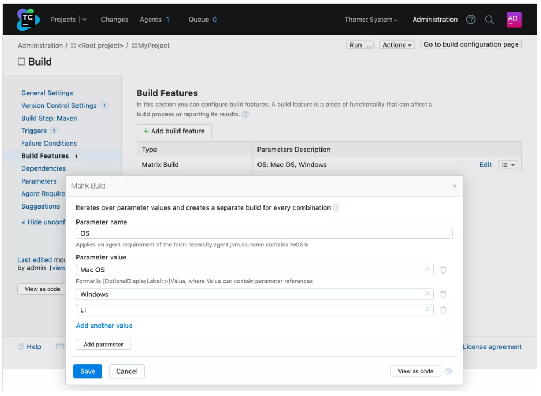The width and height of the screenshot is (541, 396).
Task: Expand the Projects dropdown arrow
Action: click(85, 20)
